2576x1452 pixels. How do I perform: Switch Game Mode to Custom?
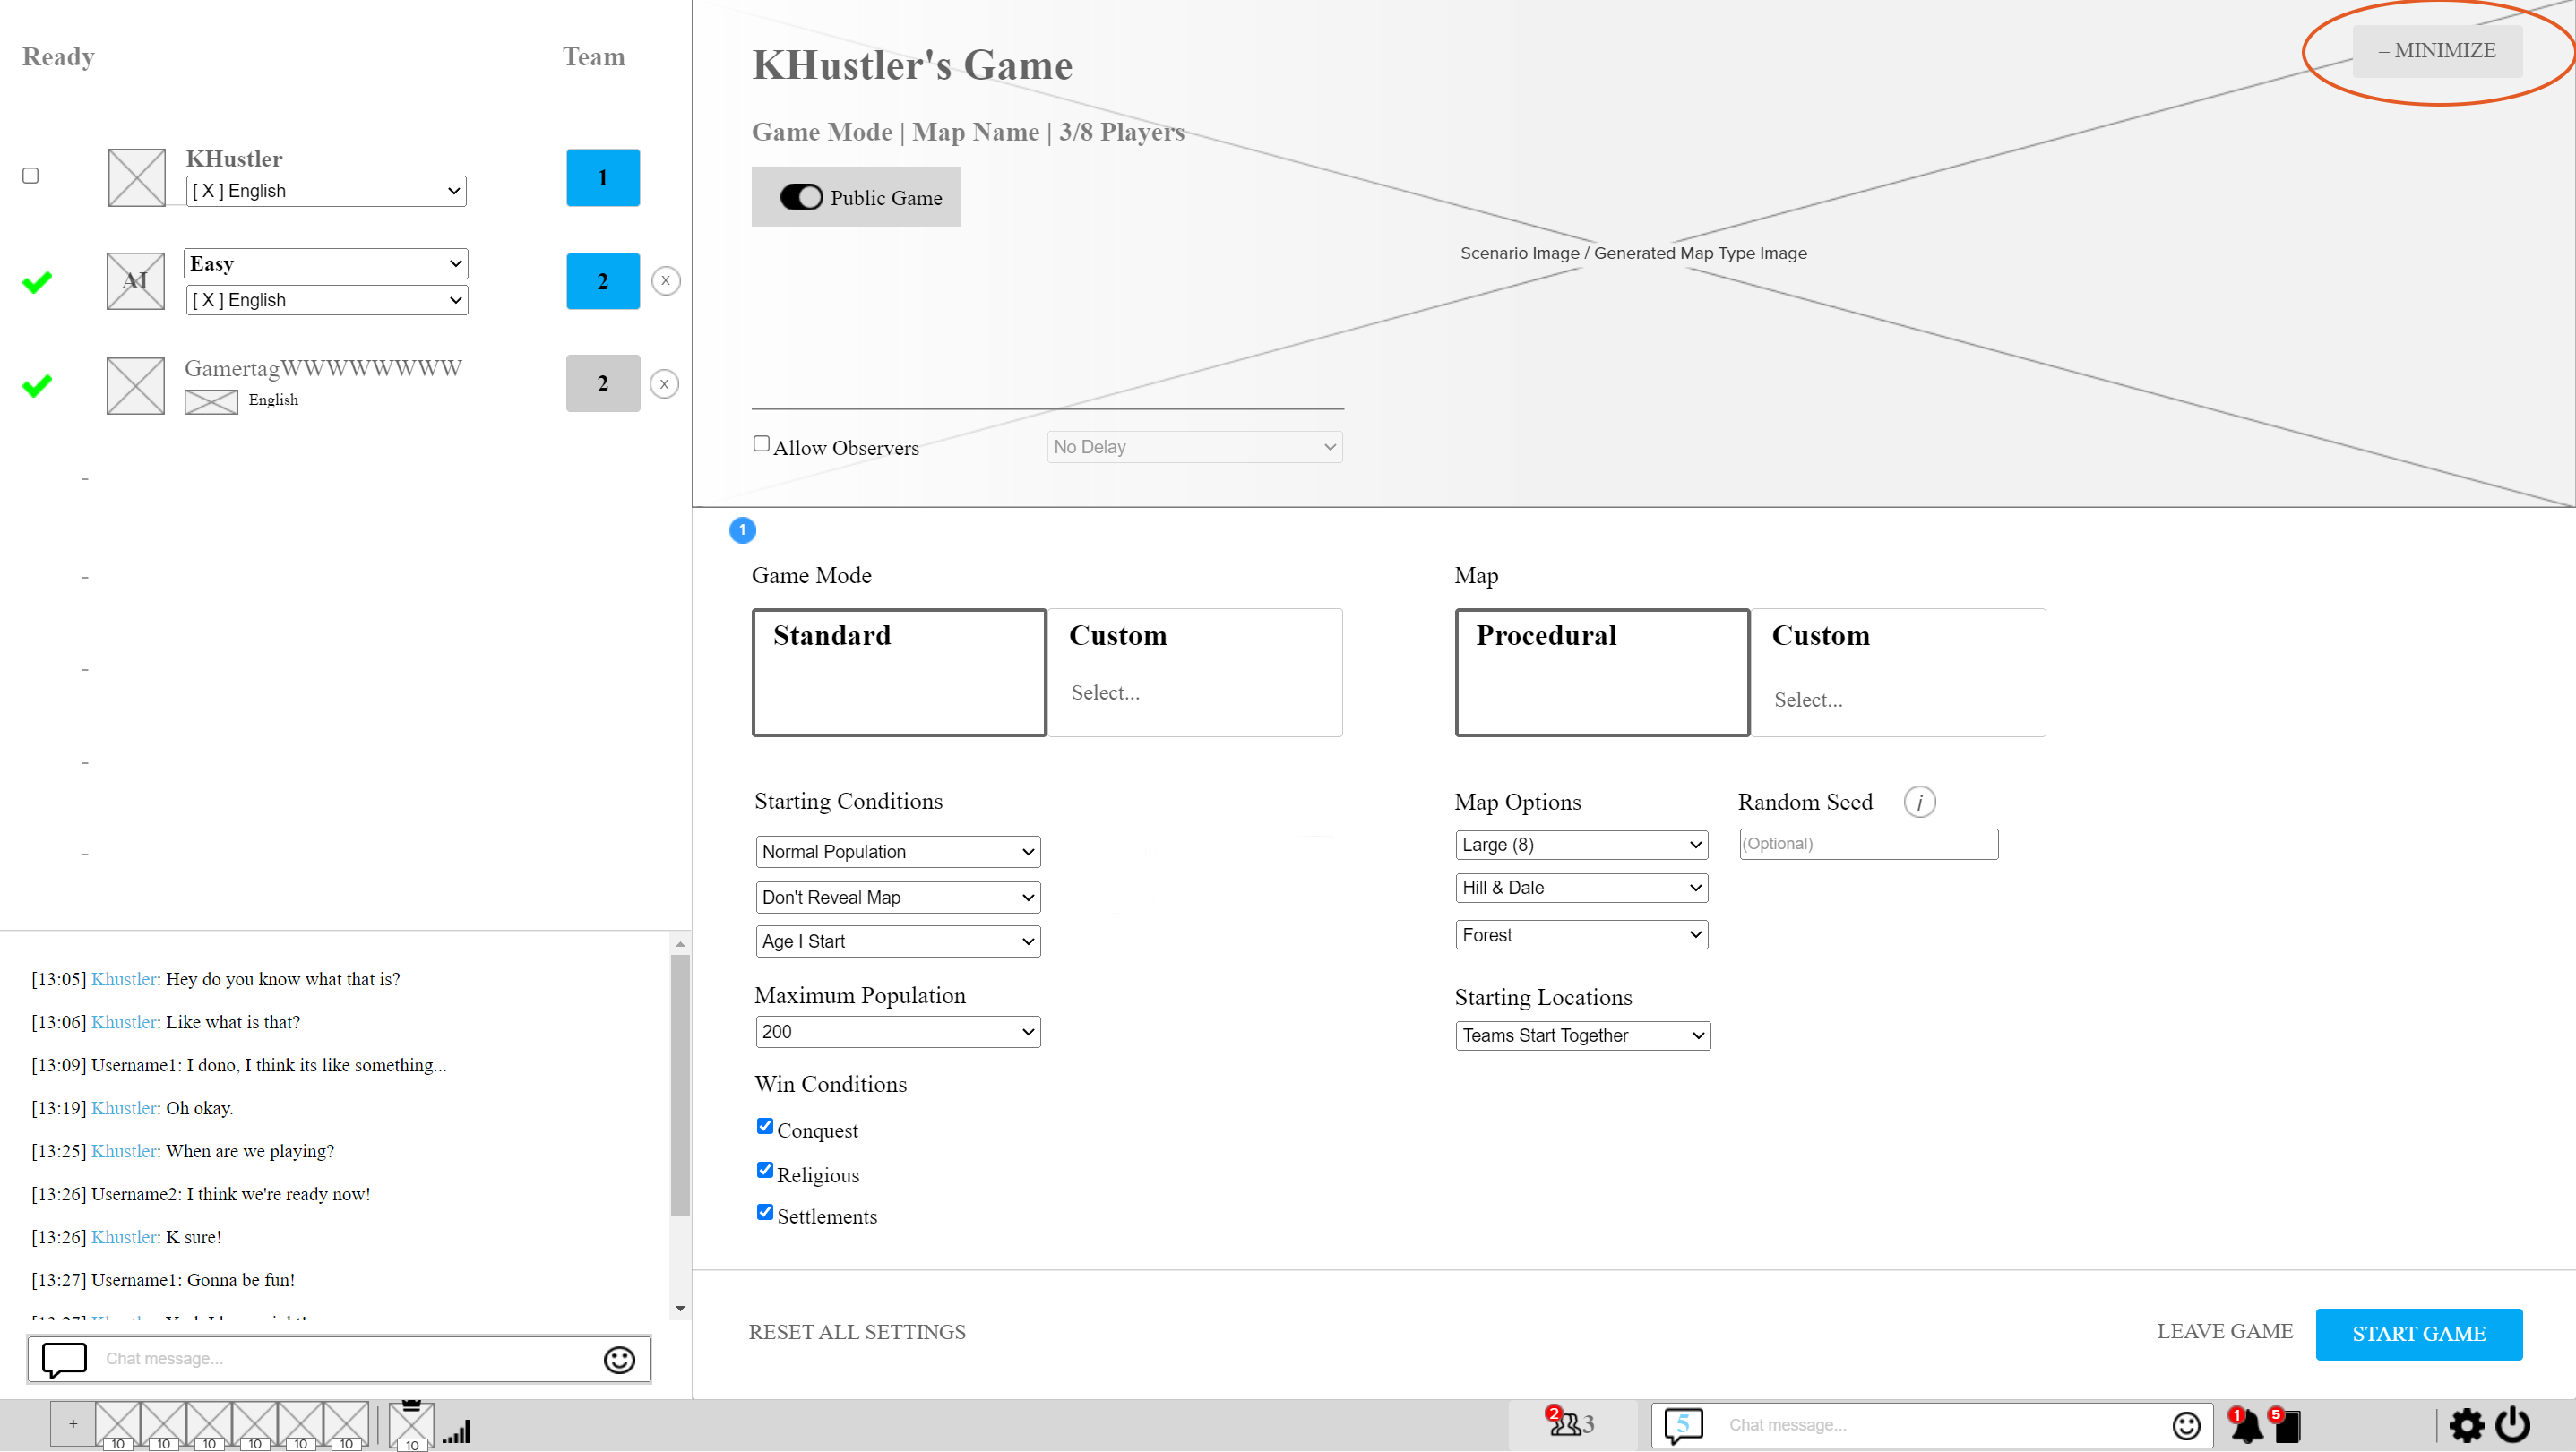(1194, 672)
